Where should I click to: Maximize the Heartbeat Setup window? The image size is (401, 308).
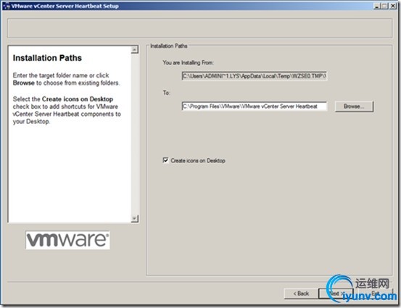click(x=384, y=6)
